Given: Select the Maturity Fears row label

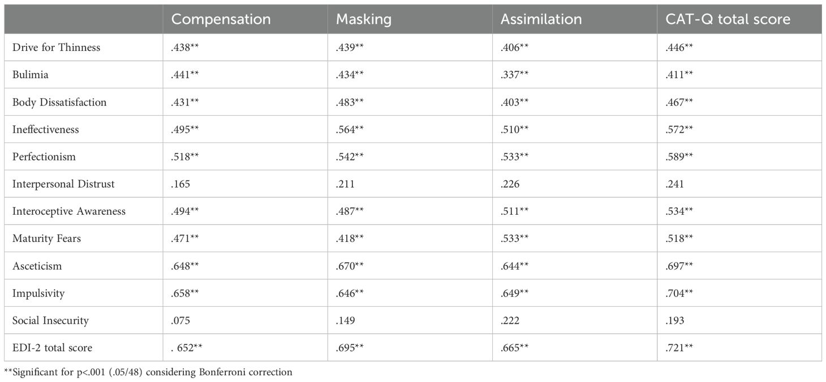Looking at the screenshot, I should pos(46,238).
